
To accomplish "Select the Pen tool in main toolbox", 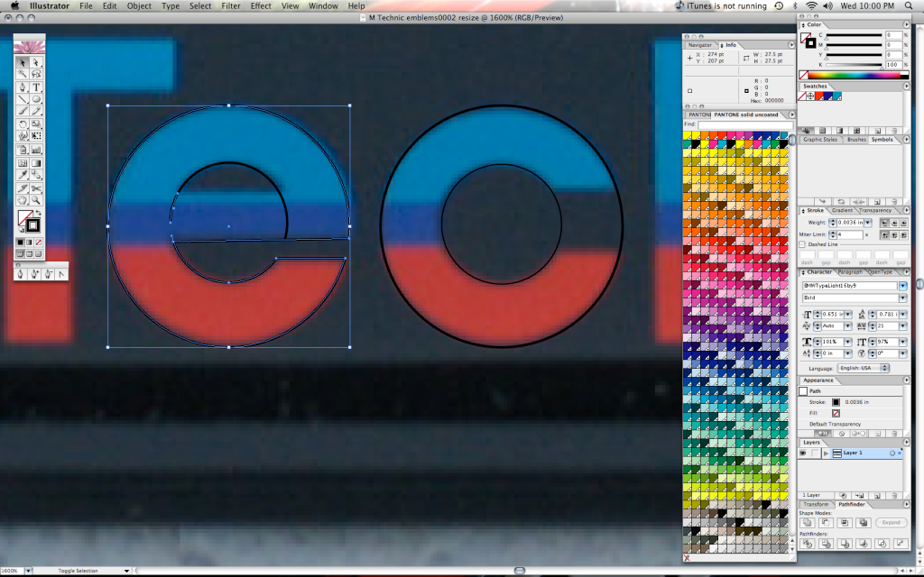I will pyautogui.click(x=23, y=87).
